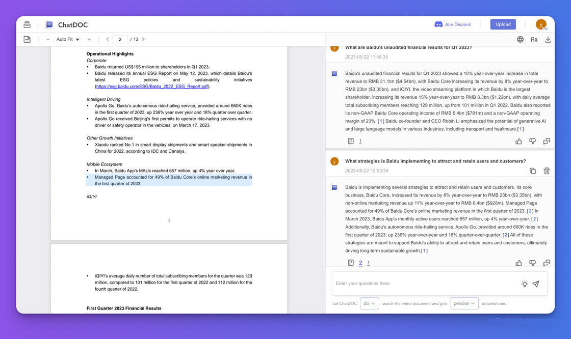This screenshot has width=571, height=339.
Task: Click the document outline icon
Action: click(27, 39)
